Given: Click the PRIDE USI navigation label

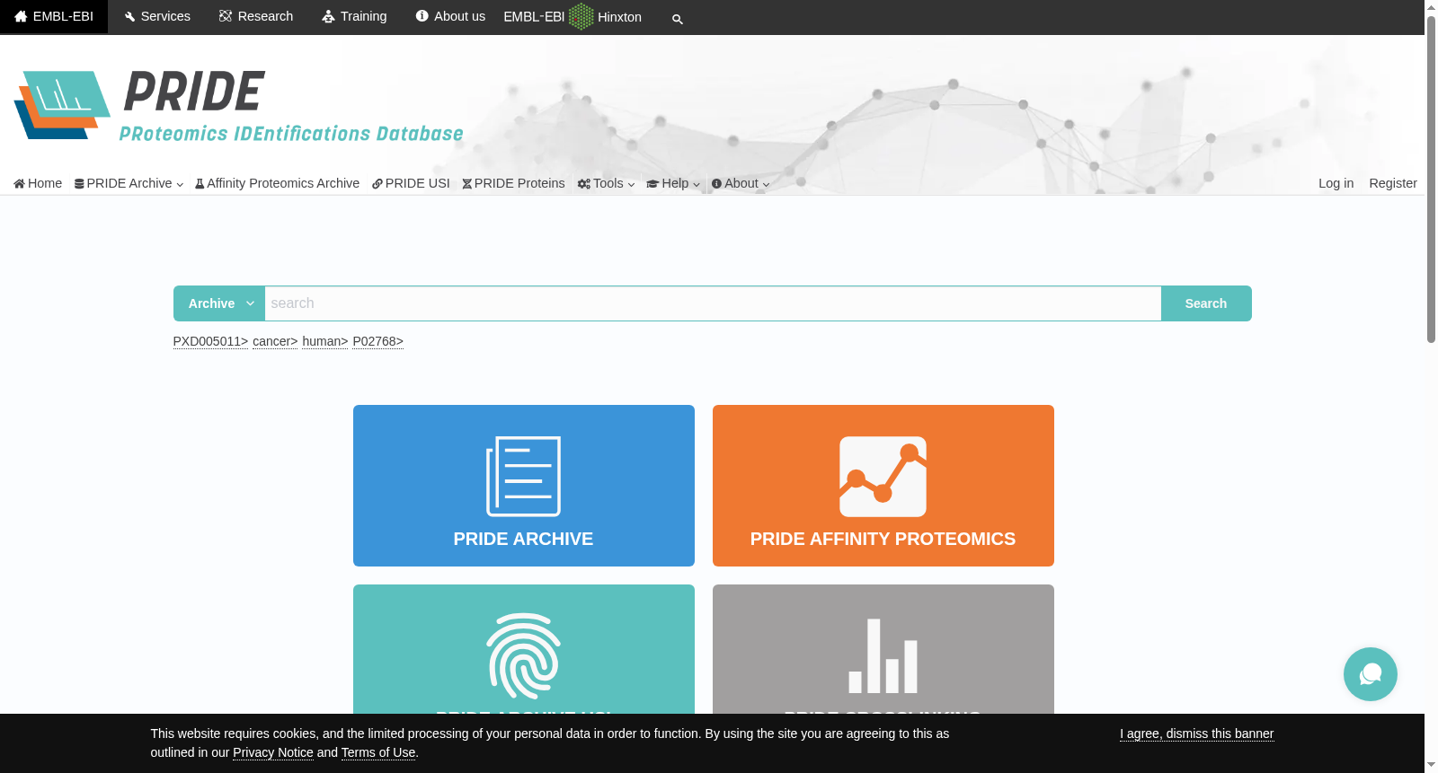Looking at the screenshot, I should tap(417, 183).
